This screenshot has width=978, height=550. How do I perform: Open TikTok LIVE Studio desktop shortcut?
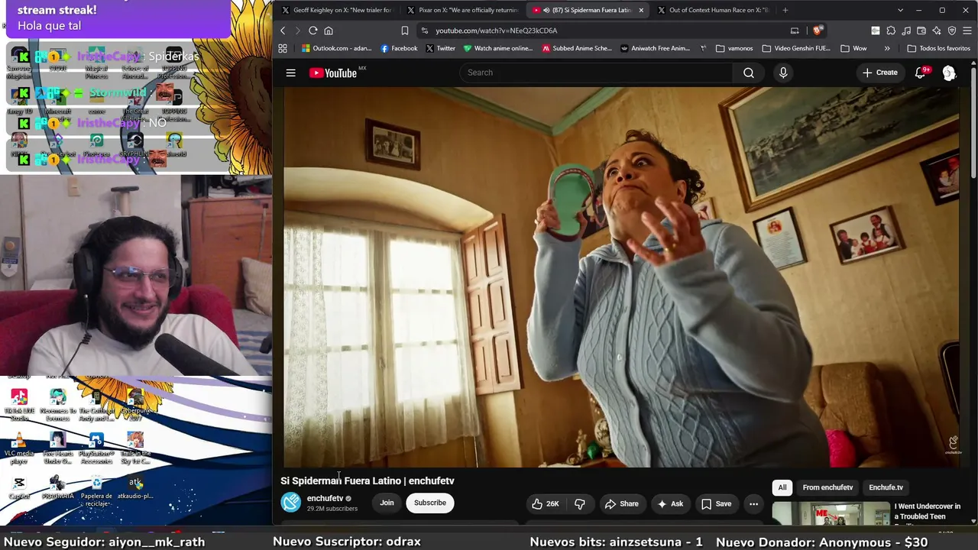(19, 405)
